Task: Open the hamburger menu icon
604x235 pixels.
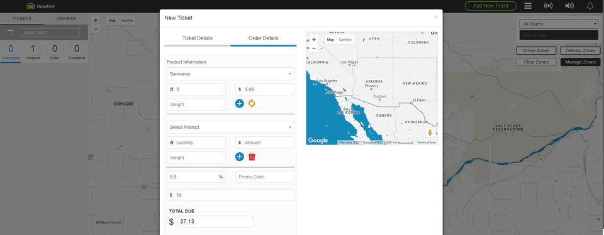Action: [x=528, y=6]
